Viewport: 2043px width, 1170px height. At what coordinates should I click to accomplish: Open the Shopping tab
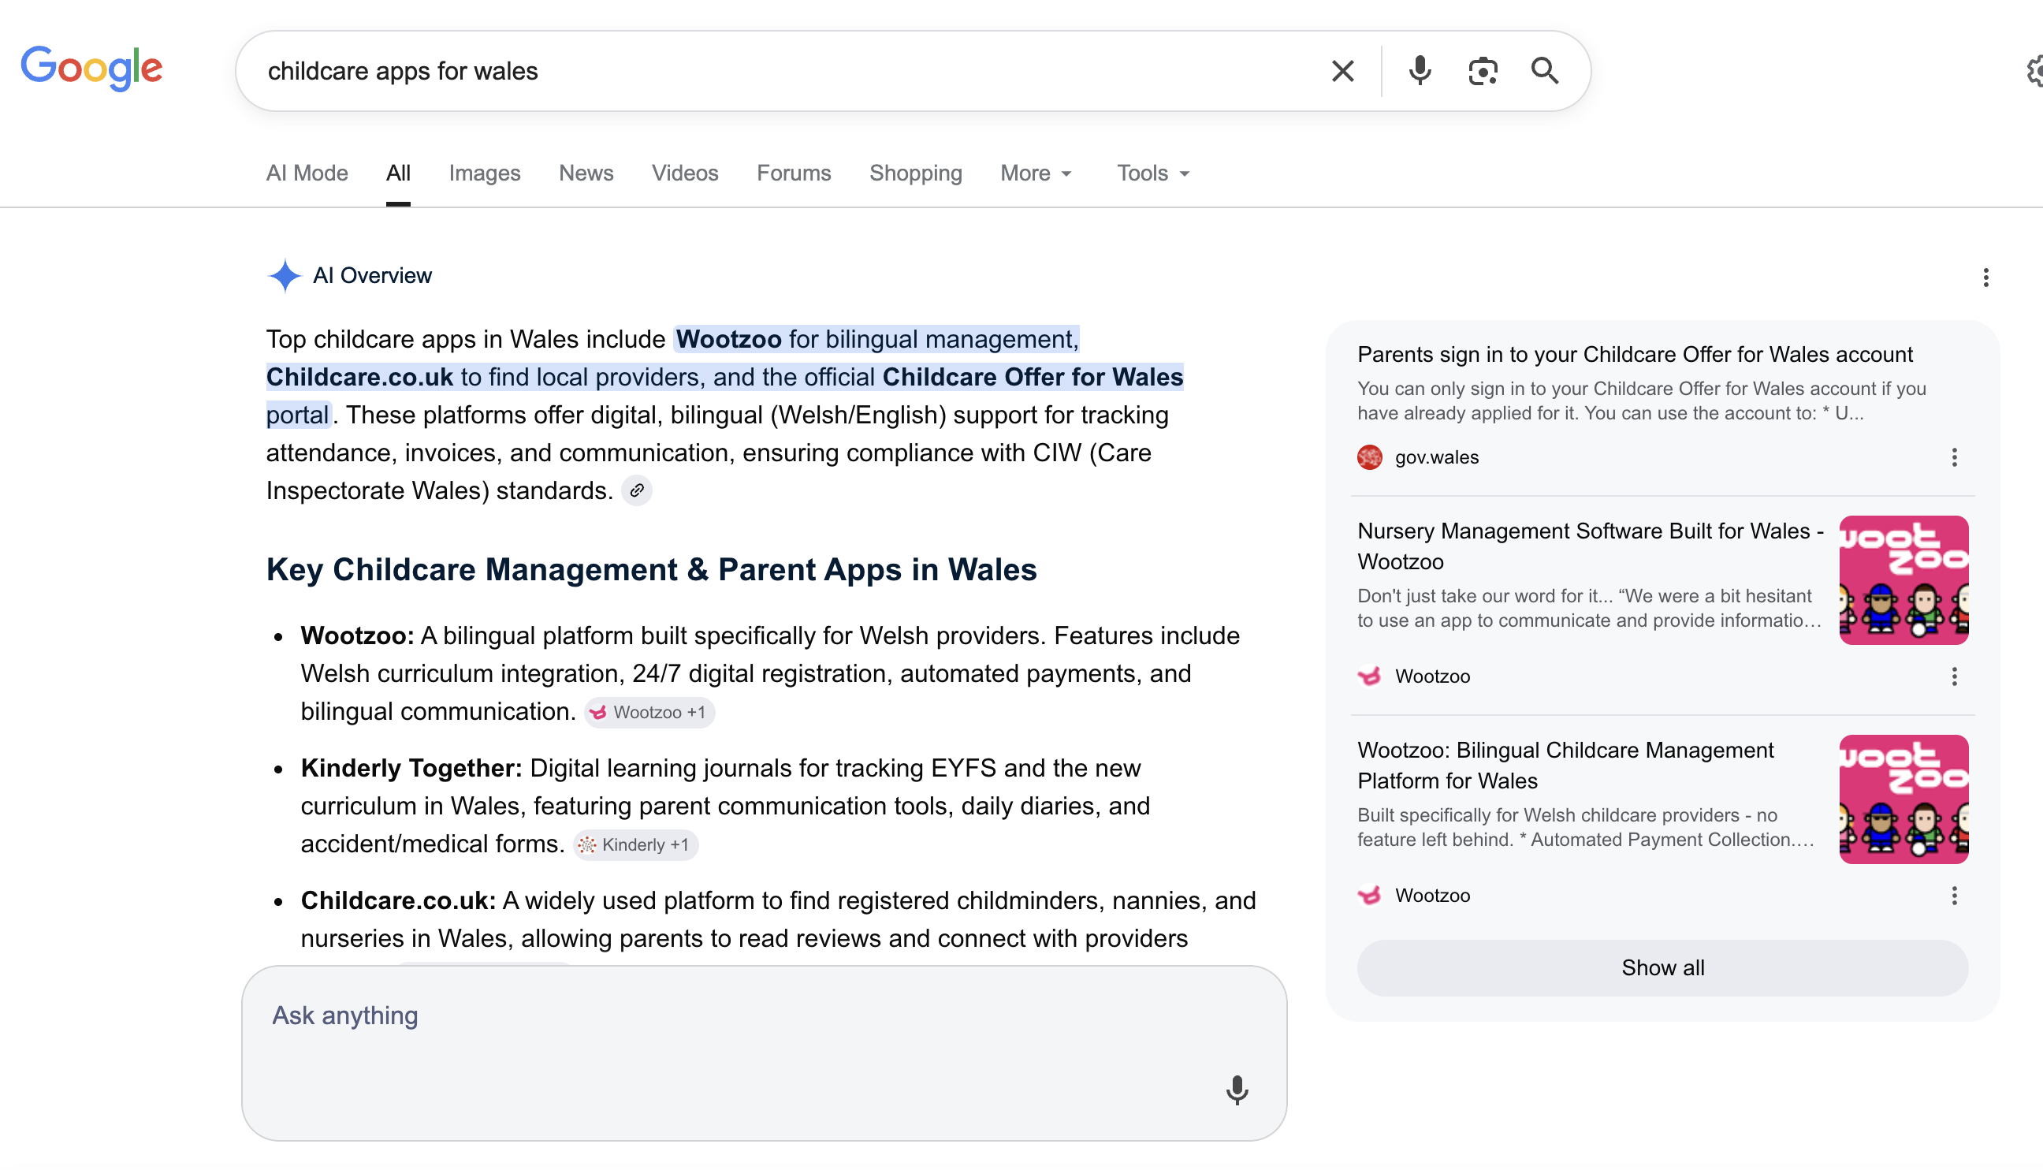915,173
